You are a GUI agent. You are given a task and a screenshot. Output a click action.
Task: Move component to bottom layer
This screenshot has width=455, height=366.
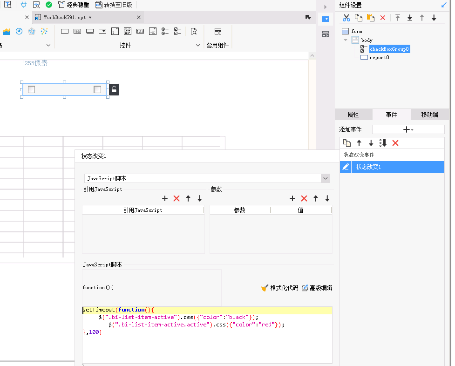coord(410,18)
